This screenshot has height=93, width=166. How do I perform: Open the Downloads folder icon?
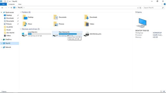[x=86, y=17]
